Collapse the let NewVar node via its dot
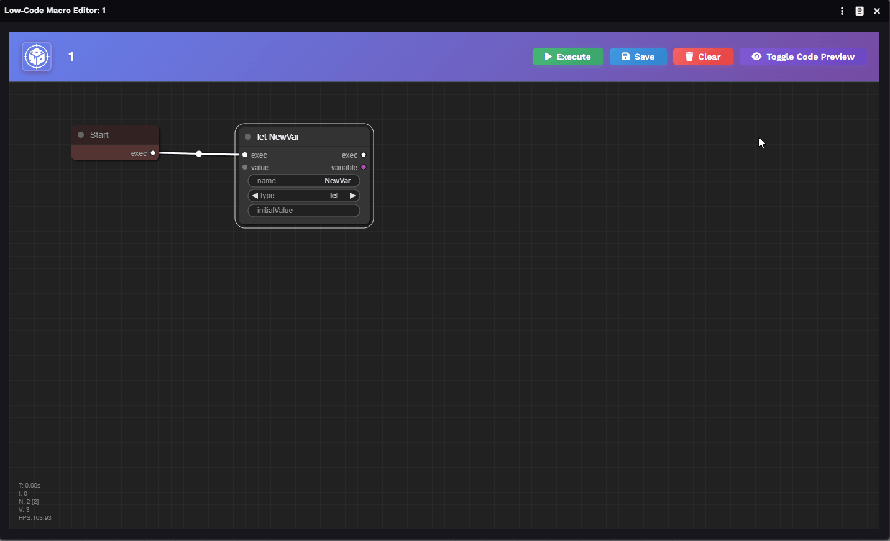 [x=248, y=137]
